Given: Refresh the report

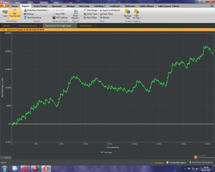Looking at the screenshot, I should [105, 18].
